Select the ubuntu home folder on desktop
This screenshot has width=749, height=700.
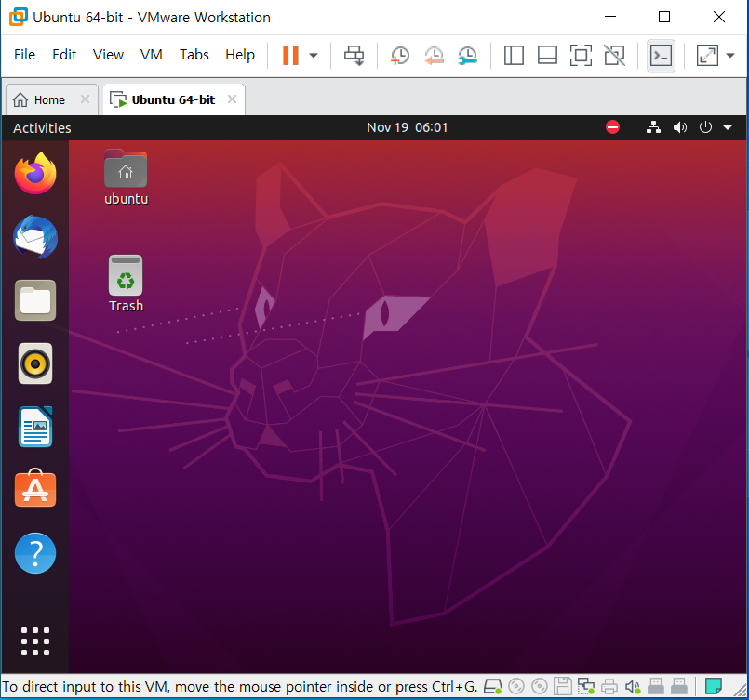(x=126, y=178)
